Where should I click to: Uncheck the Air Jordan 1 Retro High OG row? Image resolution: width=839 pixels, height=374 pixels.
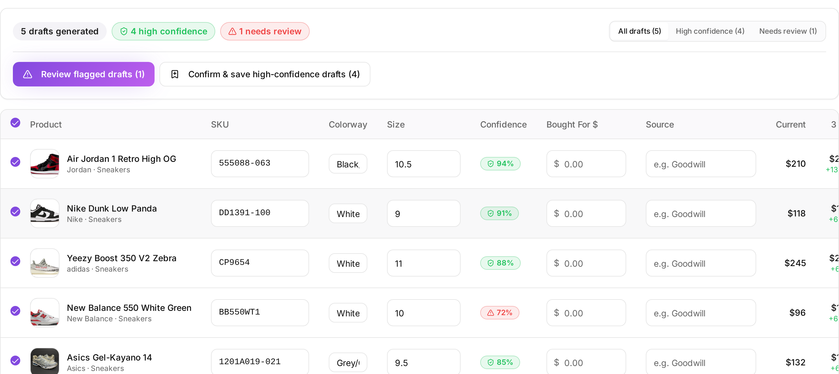click(x=15, y=162)
